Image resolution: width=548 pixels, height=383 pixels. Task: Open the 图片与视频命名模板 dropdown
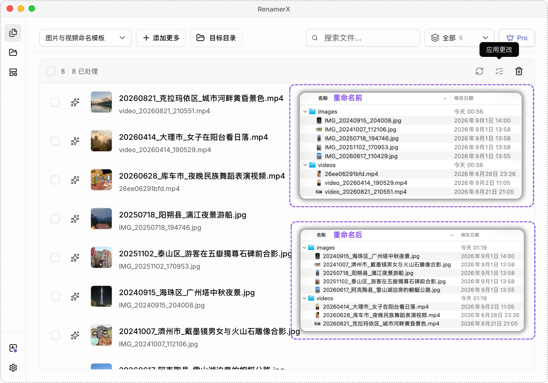pyautogui.click(x=85, y=38)
